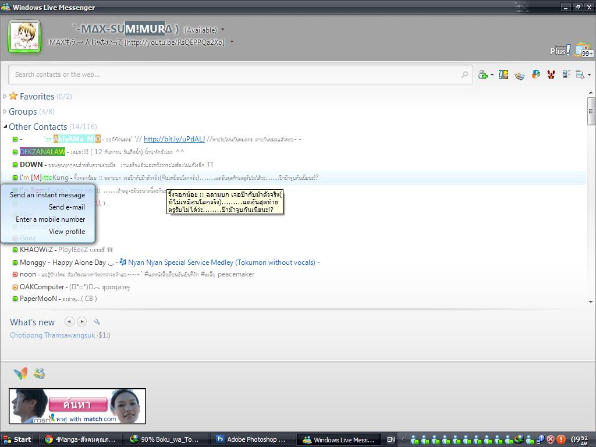Click the orange away status icon beside OAKComputer
596x447 pixels.
tap(15, 287)
